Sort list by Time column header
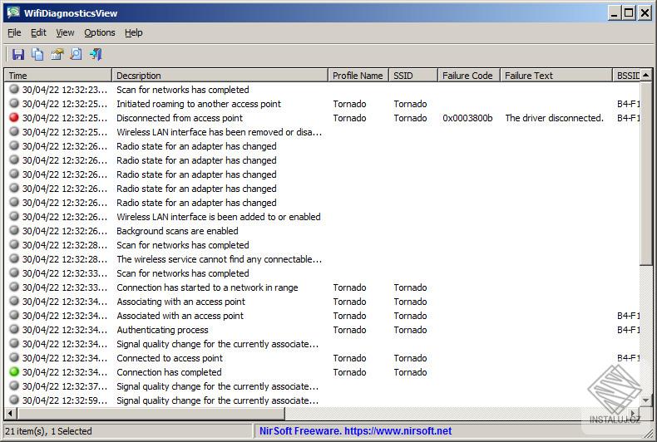The image size is (657, 442). [x=58, y=76]
